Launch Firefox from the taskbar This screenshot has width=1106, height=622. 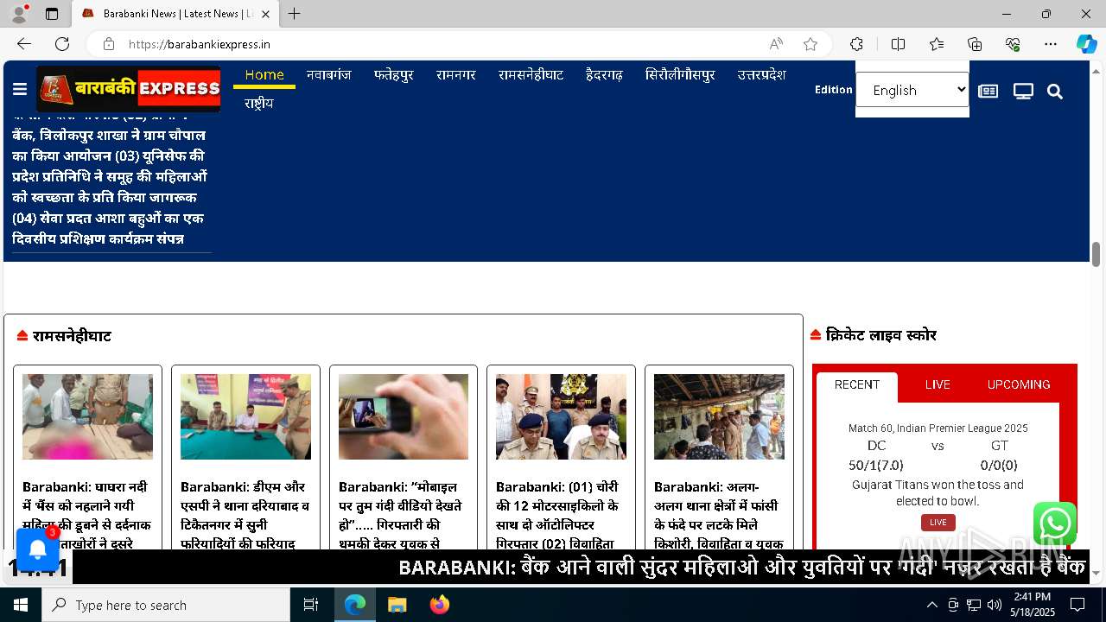click(x=440, y=605)
